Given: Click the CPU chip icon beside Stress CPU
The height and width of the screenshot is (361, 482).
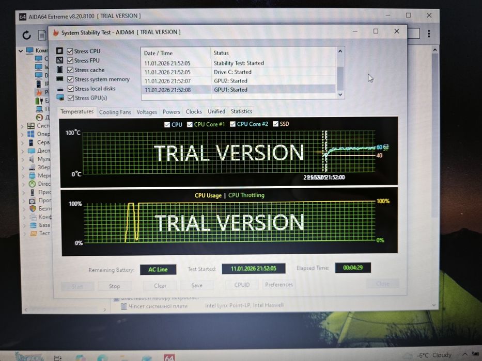Looking at the screenshot, I should pos(59,51).
